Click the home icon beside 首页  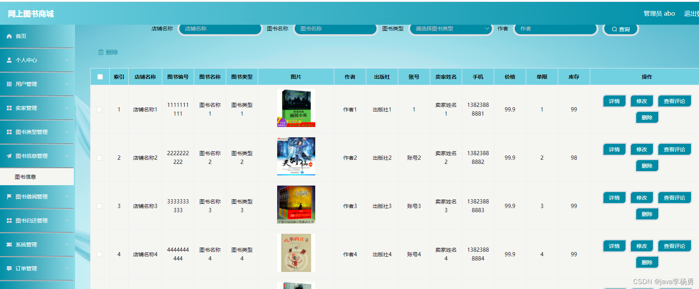tap(9, 36)
